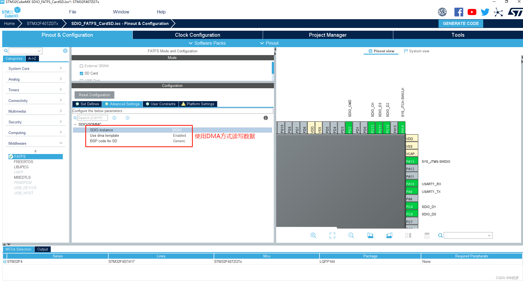
Task: Rotate the chip counter-clockwise icon
Action: (x=389, y=235)
